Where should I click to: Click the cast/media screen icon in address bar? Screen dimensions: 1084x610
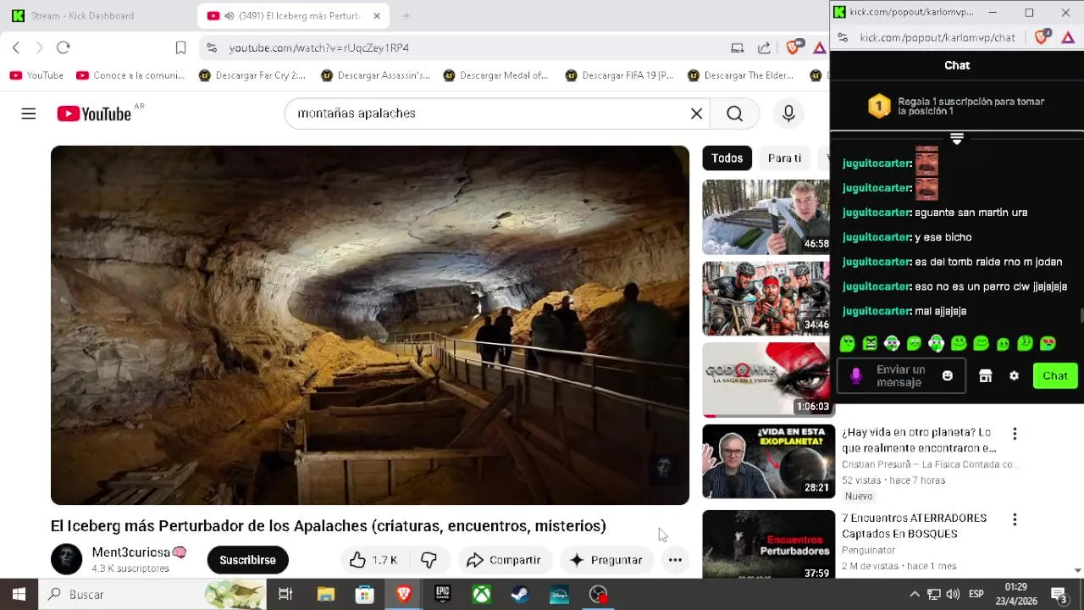point(738,48)
